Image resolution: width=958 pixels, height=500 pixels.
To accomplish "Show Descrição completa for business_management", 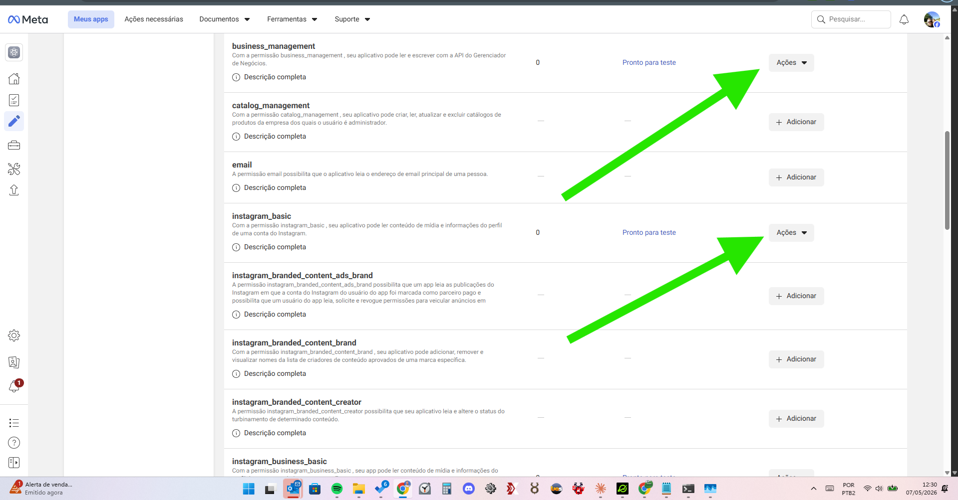I will 269,77.
